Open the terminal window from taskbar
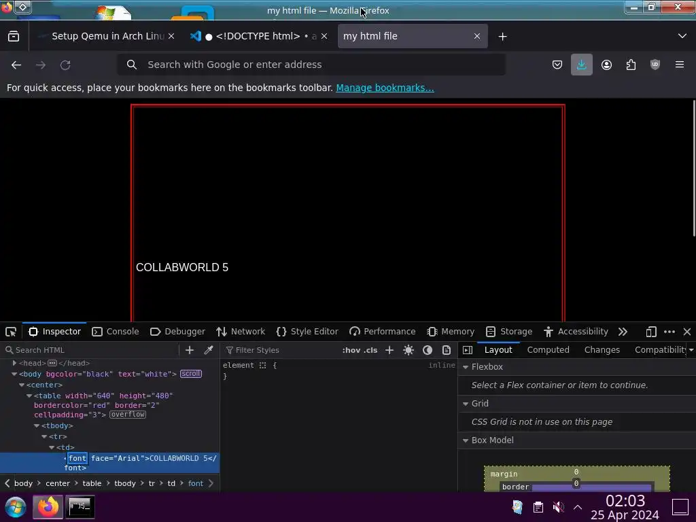Screen dimensions: 696x522 pyautogui.click(x=80, y=507)
